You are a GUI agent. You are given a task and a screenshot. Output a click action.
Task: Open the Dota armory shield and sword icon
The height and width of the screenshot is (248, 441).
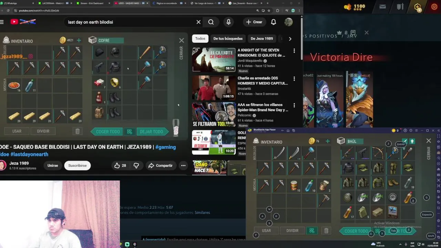click(400, 7)
